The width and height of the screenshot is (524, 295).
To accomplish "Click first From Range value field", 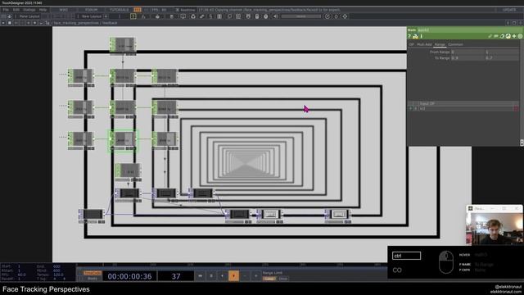I will point(468,52).
